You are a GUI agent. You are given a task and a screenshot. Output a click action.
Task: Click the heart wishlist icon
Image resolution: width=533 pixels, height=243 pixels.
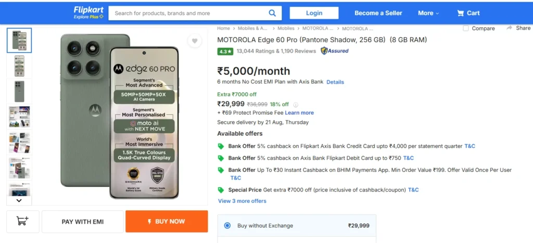pos(194,41)
